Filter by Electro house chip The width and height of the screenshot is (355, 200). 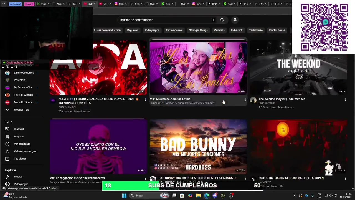tap(277, 30)
